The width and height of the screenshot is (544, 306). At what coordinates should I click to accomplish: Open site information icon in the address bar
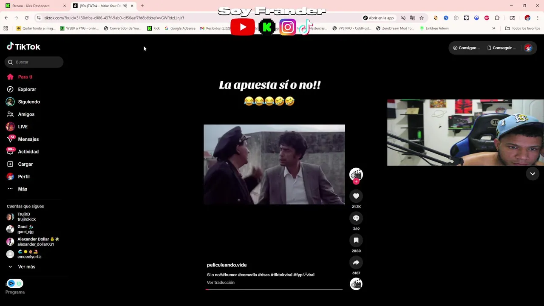[39, 18]
